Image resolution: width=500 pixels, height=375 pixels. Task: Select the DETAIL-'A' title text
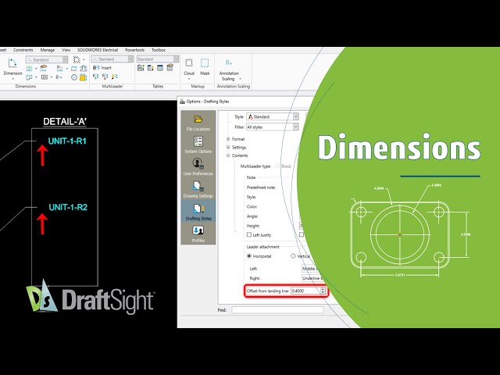point(65,122)
